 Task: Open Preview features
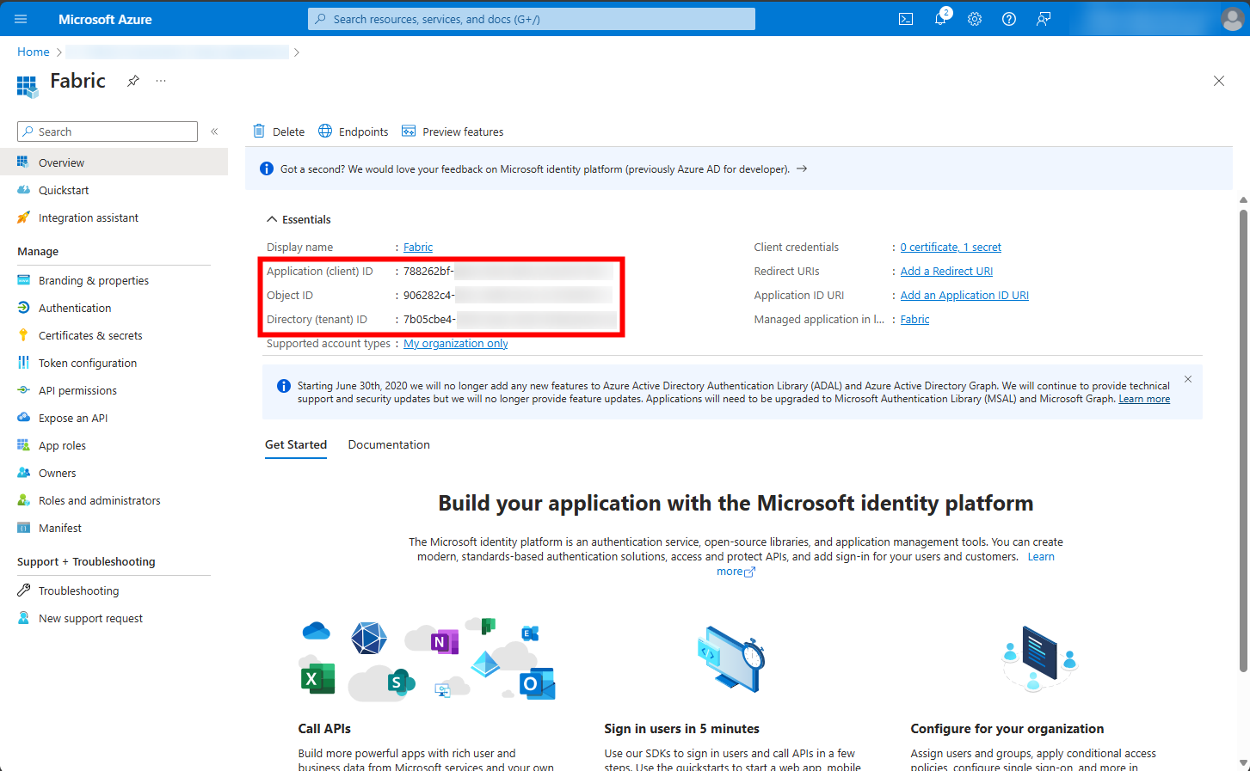[453, 132]
